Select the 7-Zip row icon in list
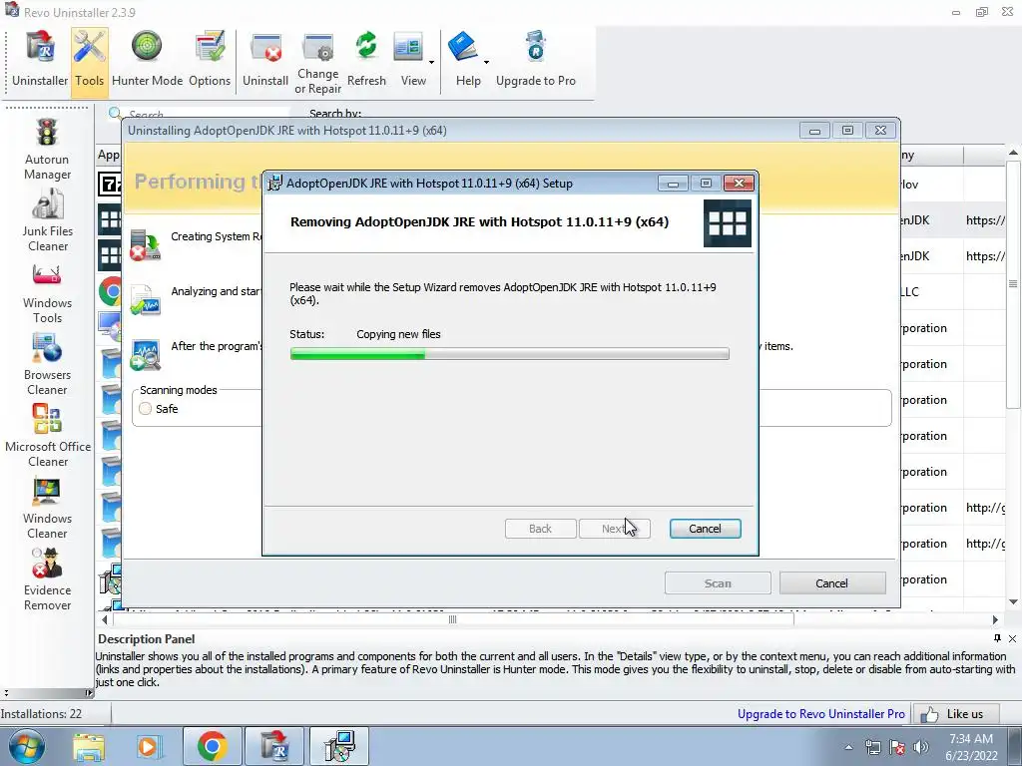The width and height of the screenshot is (1022, 766). pos(110,184)
